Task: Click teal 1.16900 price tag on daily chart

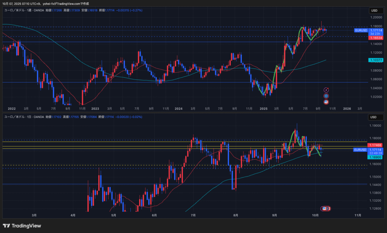Action: [376, 157]
